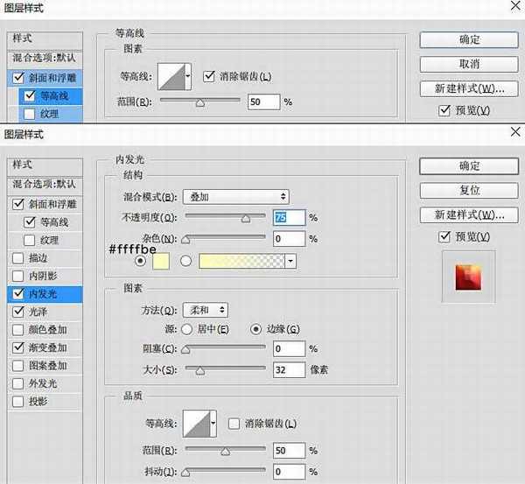Click the 大小 size input field
The width and height of the screenshot is (525, 484).
point(288,369)
